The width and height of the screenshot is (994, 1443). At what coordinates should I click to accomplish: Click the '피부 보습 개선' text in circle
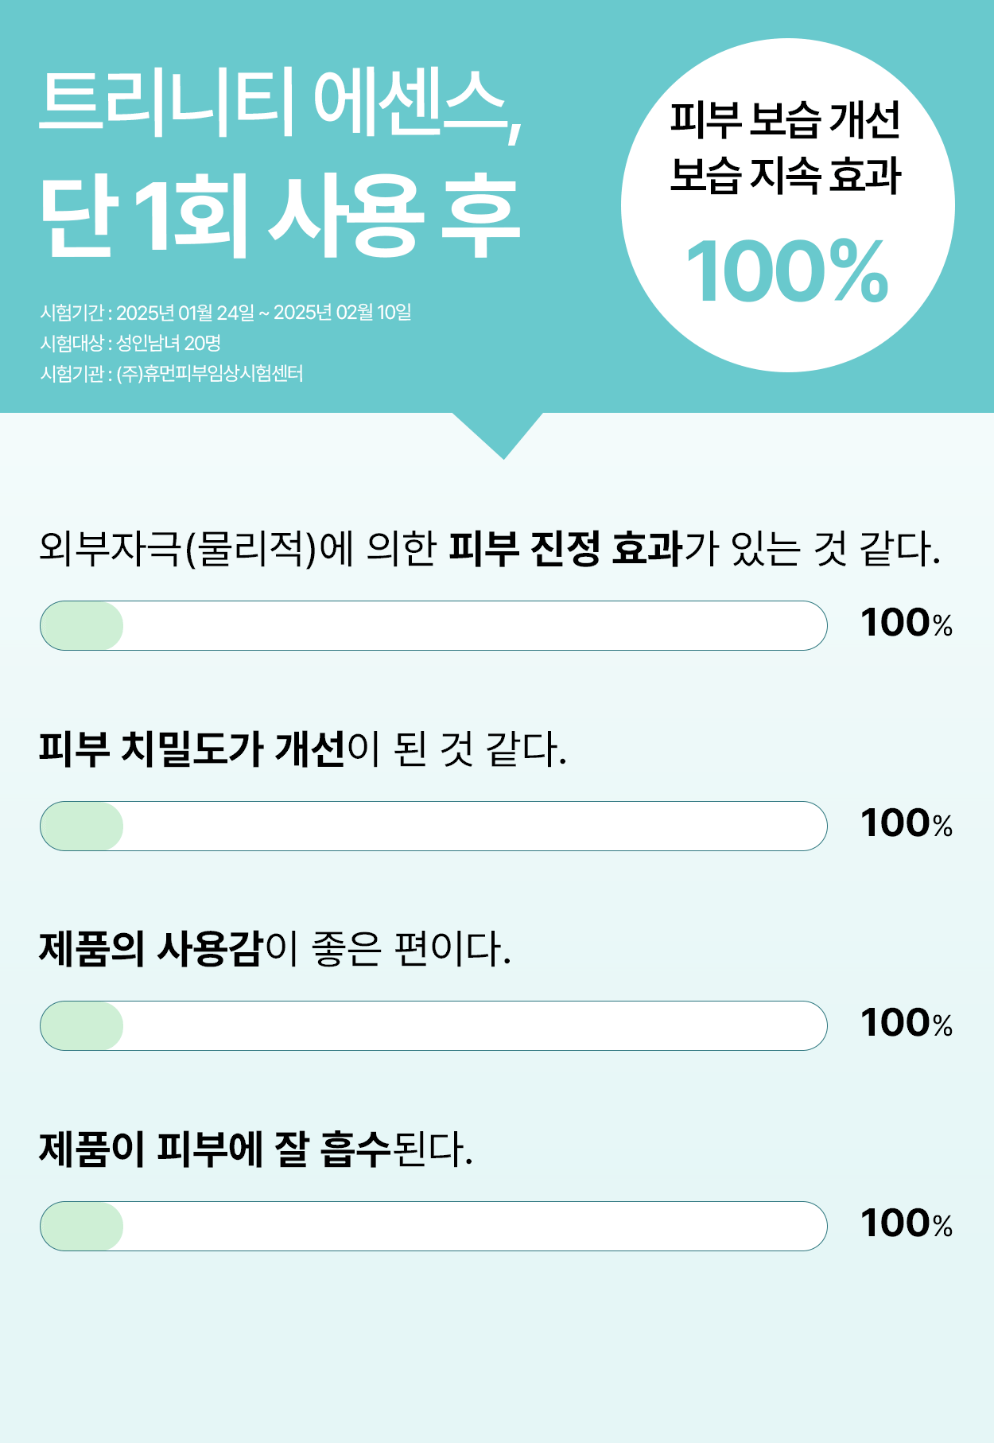point(785,119)
